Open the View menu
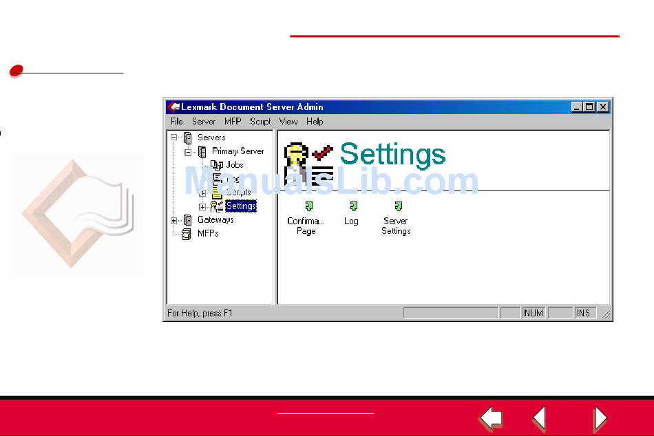 (288, 121)
